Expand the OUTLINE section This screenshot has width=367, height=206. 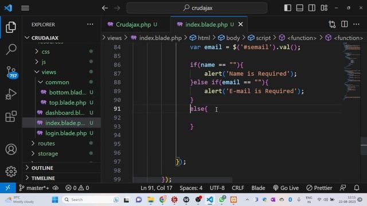(x=61, y=168)
